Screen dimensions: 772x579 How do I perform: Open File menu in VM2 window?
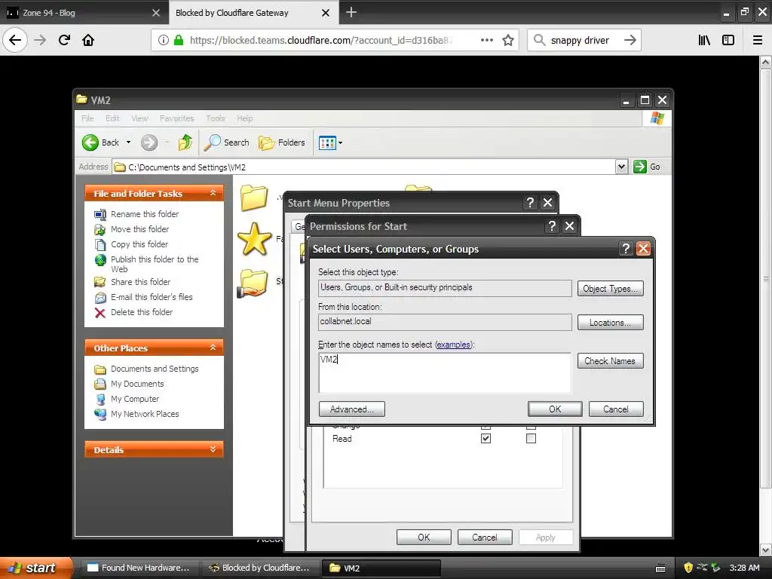[x=87, y=118]
